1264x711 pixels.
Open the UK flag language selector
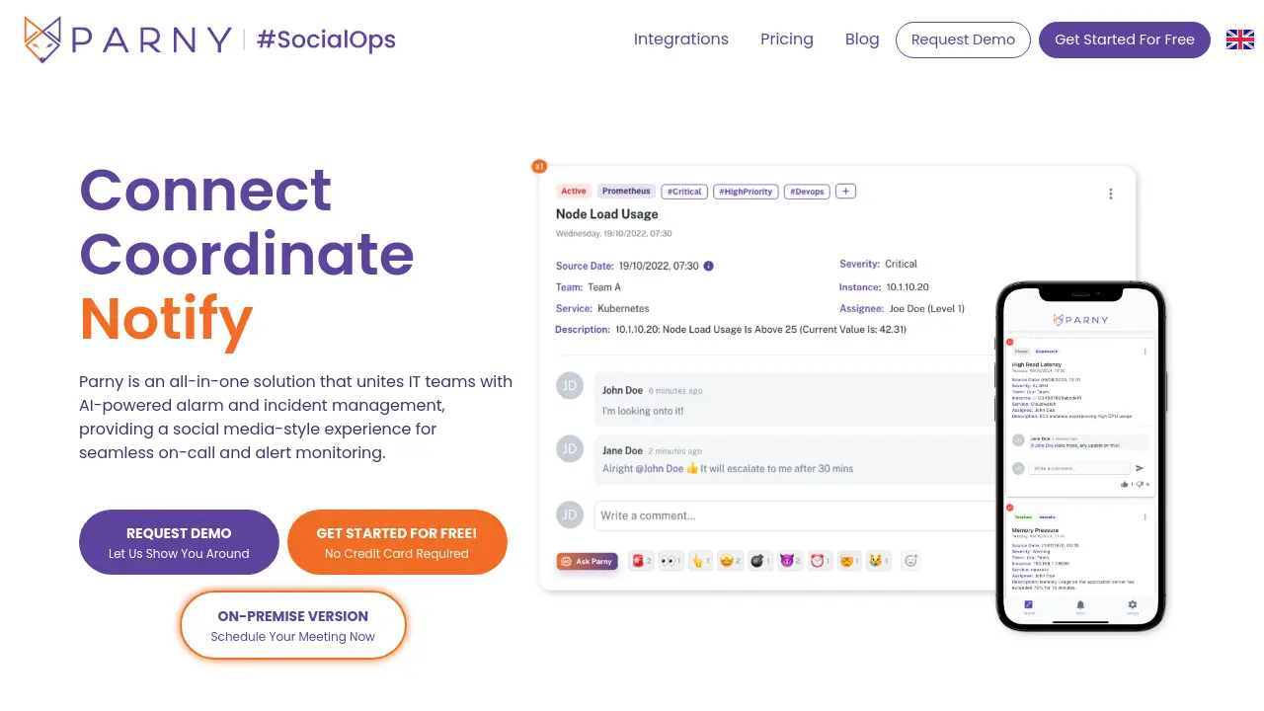1240,39
